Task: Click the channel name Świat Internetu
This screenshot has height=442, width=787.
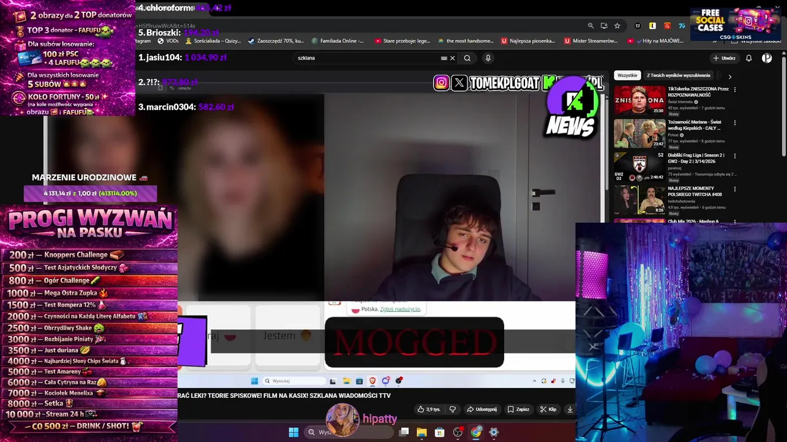Action: [x=680, y=102]
